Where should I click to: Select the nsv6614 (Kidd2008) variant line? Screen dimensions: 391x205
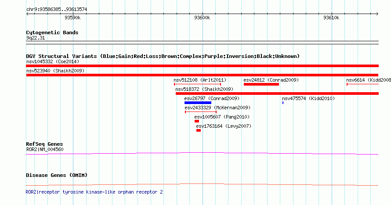coord(362,84)
